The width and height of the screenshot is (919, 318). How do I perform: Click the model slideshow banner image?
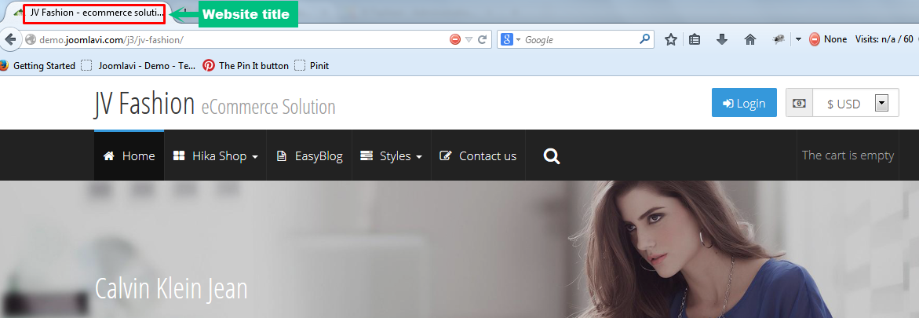(x=460, y=250)
